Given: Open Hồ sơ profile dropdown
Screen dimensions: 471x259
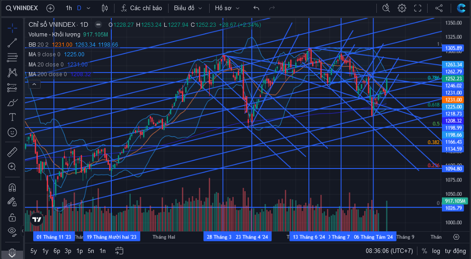Looking at the screenshot, I should point(227,8).
